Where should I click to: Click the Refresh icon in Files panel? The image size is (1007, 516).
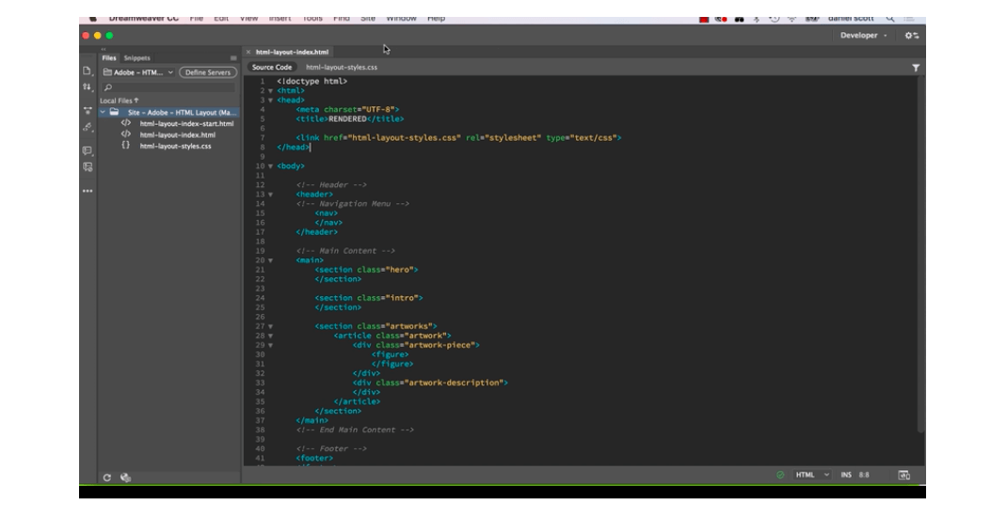107,477
